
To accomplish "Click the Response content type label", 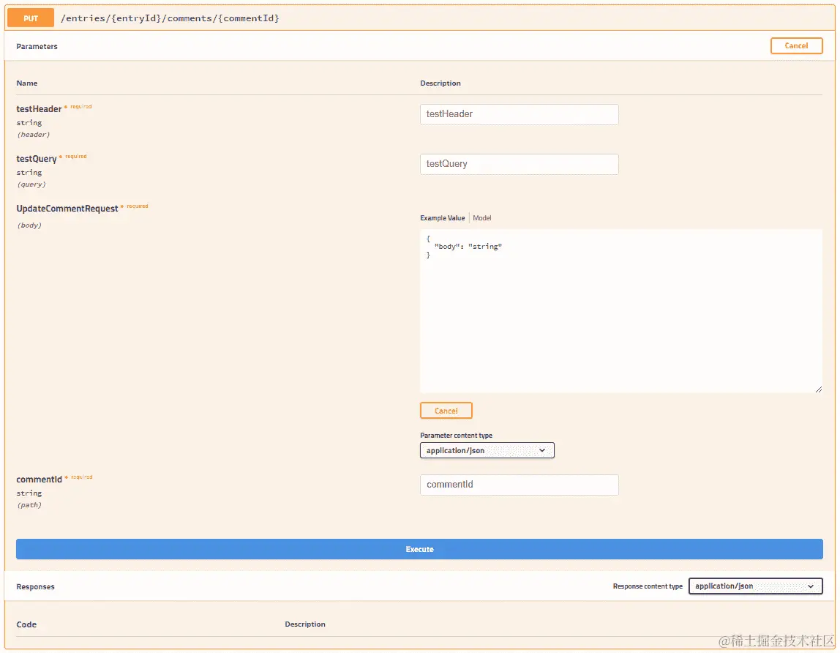I will pyautogui.click(x=647, y=586).
